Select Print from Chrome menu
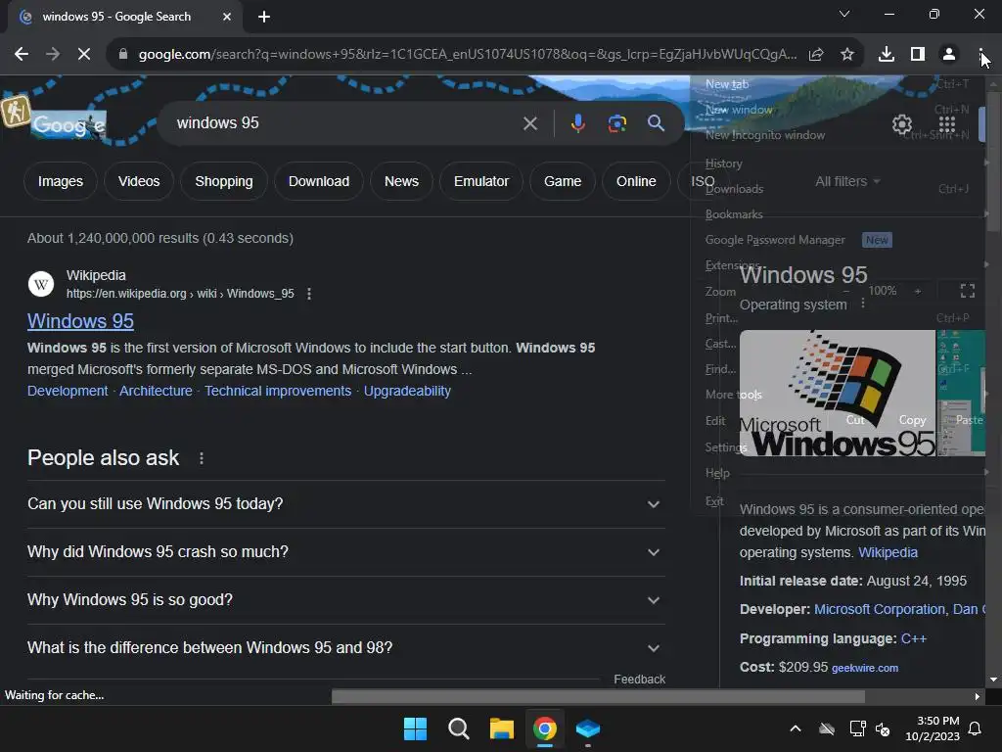Screen dimensions: 1002x752 [838, 318]
